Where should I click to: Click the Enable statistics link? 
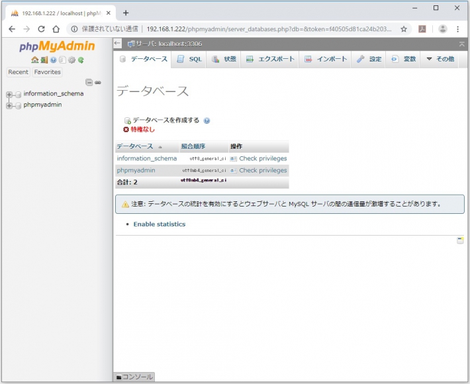pos(160,224)
